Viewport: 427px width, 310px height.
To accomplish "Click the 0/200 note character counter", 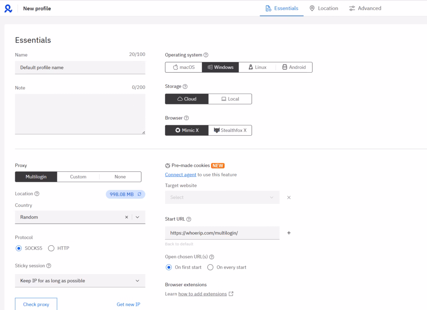I will click(x=138, y=87).
